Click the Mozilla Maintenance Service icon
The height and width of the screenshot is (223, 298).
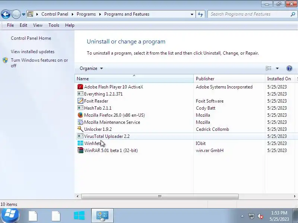pyautogui.click(x=80, y=122)
